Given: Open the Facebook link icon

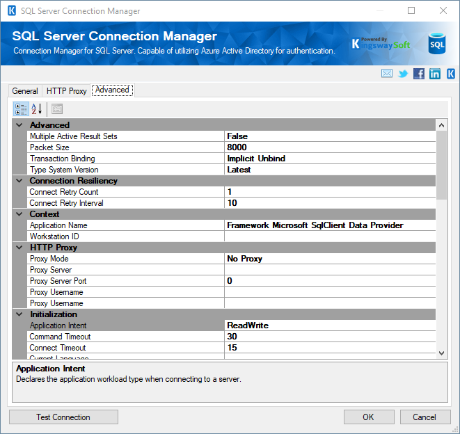Looking at the screenshot, I should pos(419,74).
